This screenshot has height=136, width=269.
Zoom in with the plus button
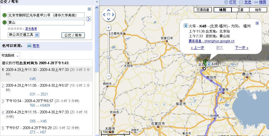point(109,27)
